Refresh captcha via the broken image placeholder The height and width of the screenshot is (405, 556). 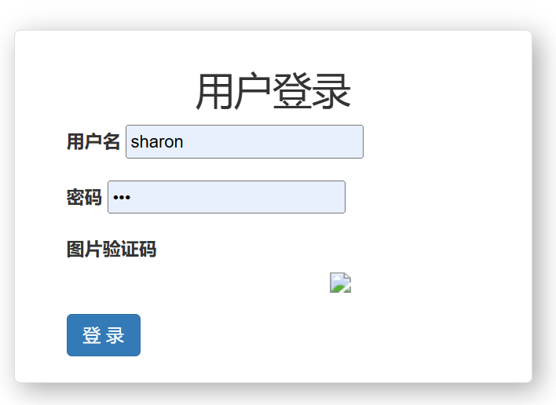[340, 283]
